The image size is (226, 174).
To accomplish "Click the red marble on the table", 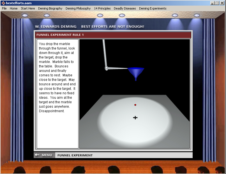I will tap(135, 105).
